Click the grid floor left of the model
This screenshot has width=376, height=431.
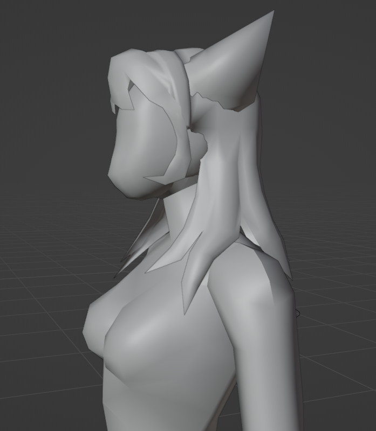pos(43,323)
